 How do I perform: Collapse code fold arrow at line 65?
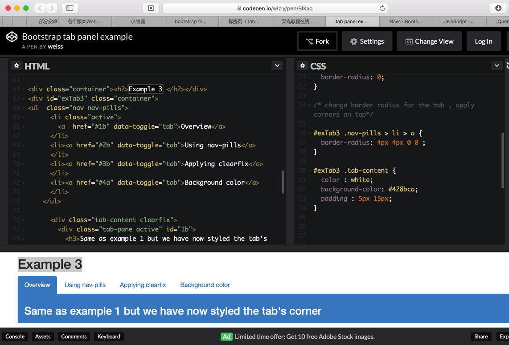click(x=23, y=118)
